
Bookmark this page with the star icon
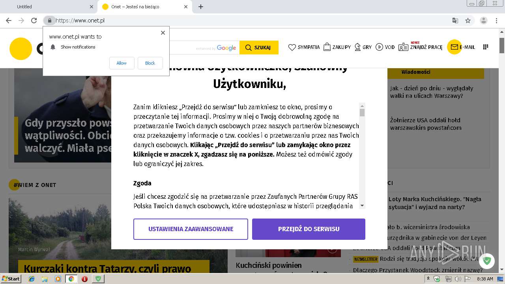pyautogui.click(x=468, y=21)
